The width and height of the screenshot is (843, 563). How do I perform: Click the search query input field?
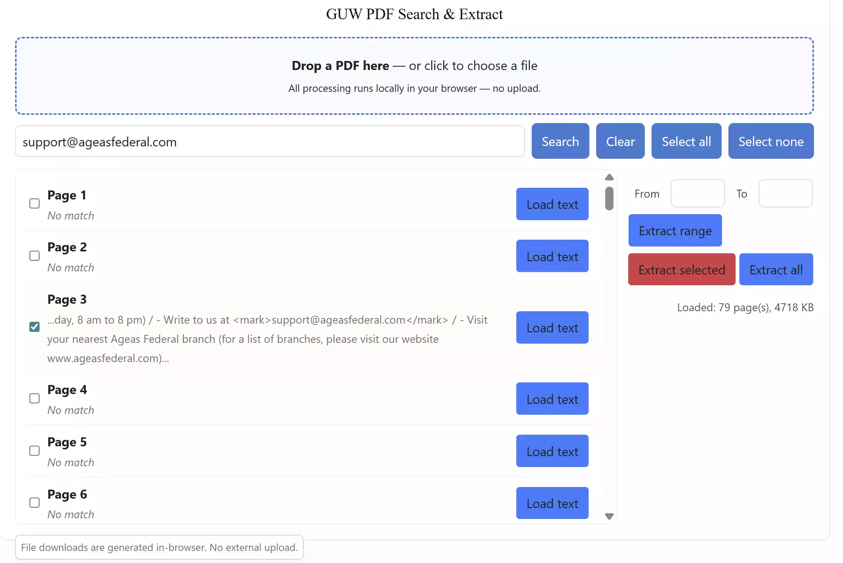[x=269, y=141]
